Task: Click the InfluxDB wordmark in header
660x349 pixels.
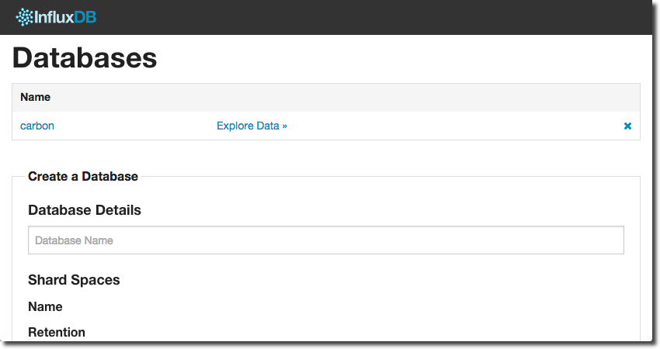Action: 66,16
